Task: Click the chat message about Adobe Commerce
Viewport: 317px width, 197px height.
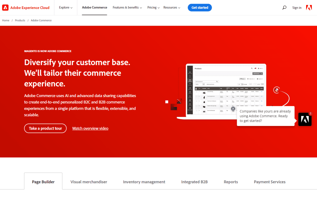Action: click(265, 116)
